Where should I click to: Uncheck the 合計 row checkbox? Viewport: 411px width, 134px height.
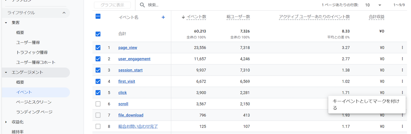[x=98, y=34]
